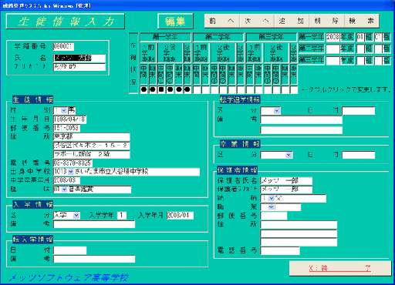Click the 保護者フリガナ field
This screenshot has width=395, height=285.
pos(286,189)
